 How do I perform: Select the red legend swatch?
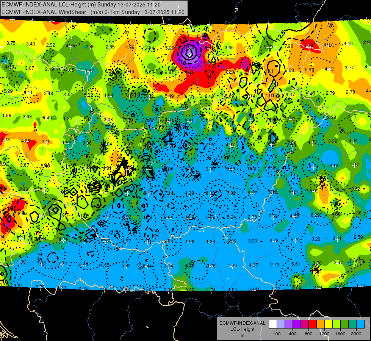[x=313, y=324]
